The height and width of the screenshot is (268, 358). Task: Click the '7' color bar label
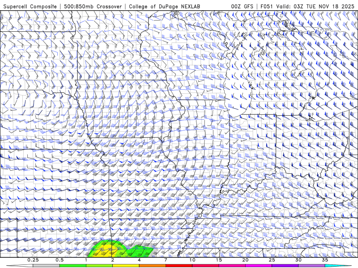166,260
